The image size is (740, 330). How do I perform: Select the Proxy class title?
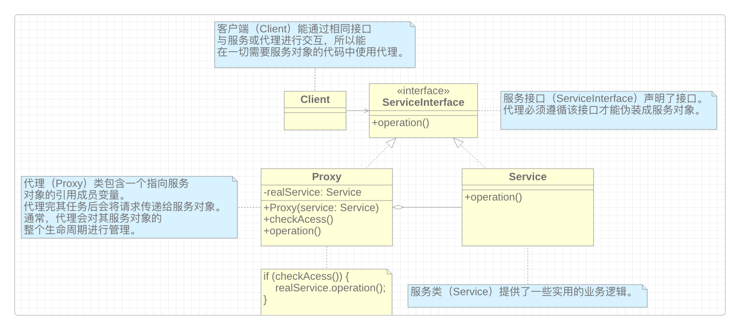pos(327,177)
